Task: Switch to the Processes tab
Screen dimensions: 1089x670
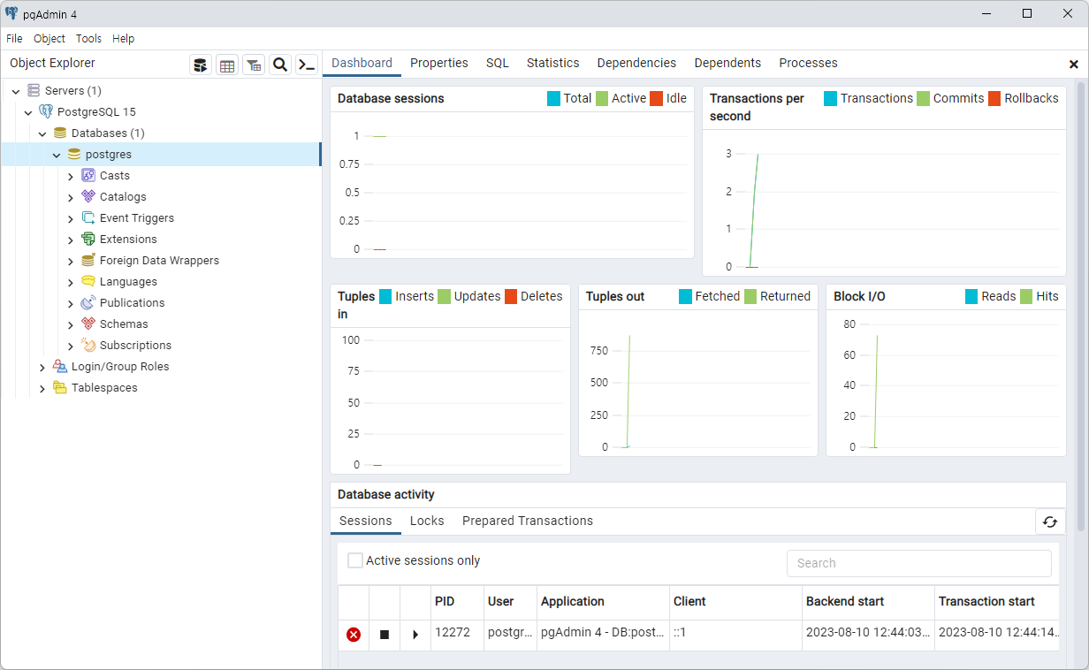Action: pos(808,64)
